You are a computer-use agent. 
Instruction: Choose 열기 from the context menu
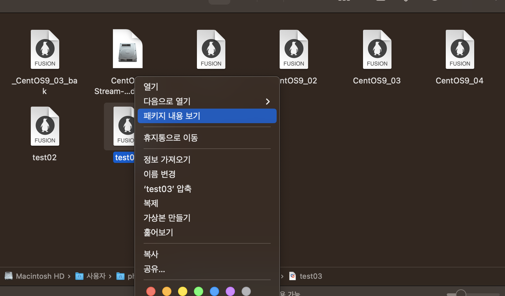point(207,87)
